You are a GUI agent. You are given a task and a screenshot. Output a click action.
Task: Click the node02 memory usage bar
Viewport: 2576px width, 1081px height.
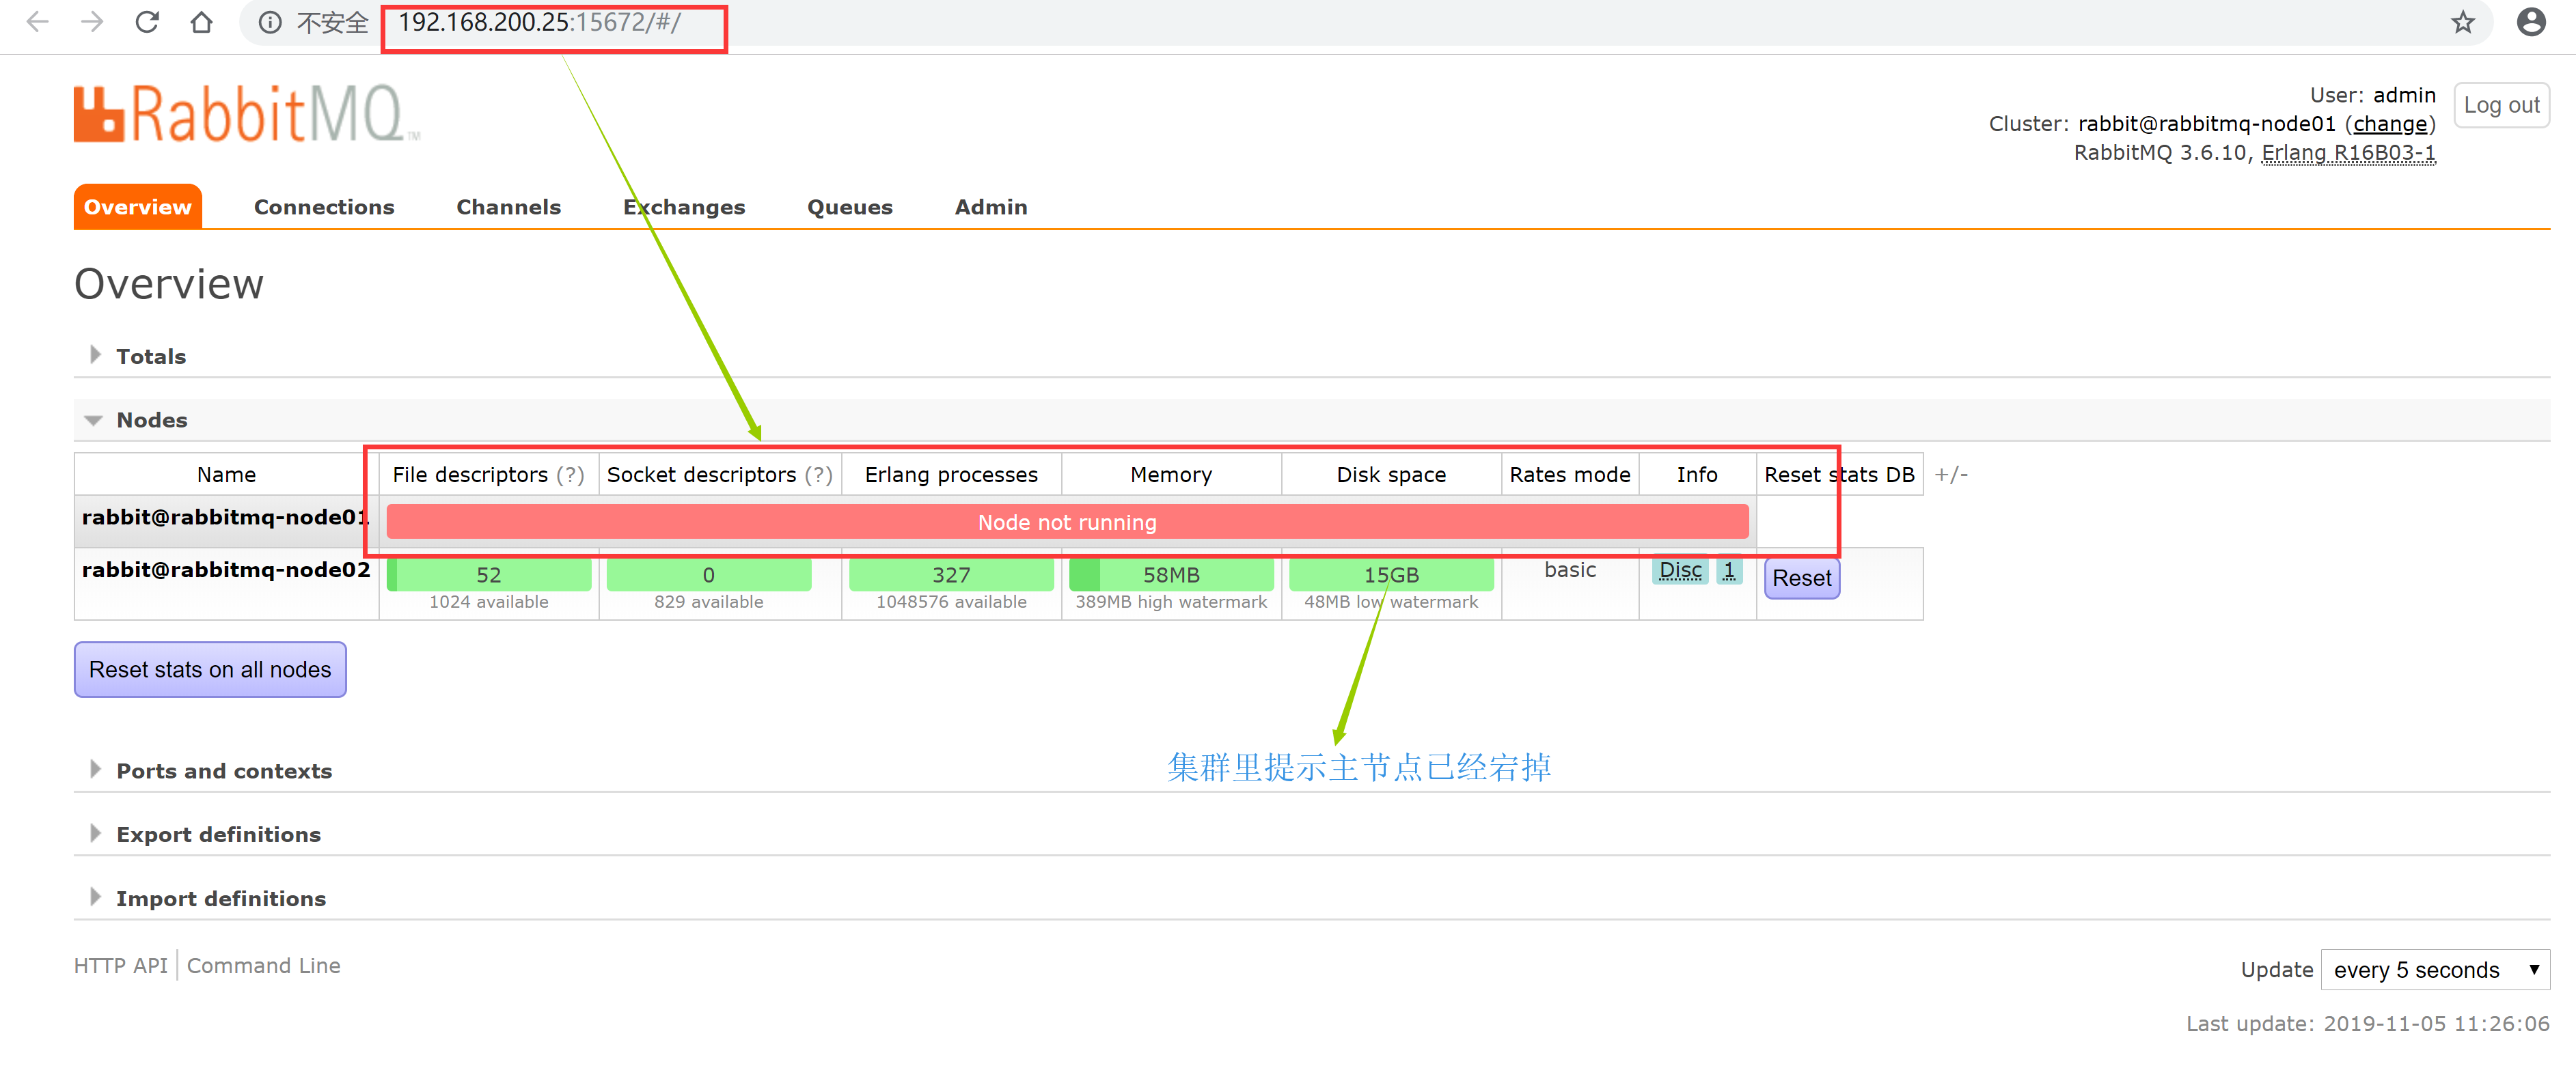(1171, 576)
